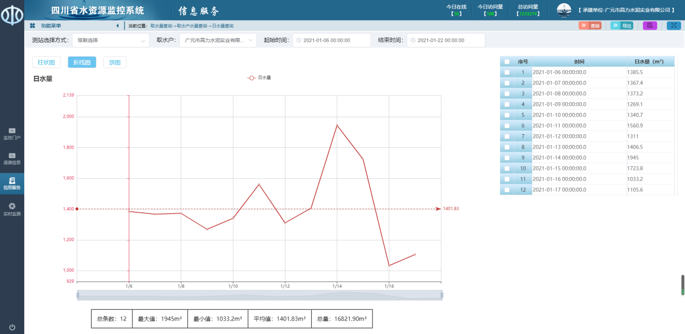
Task: Switch to the 饼图 chart tab
Action: pos(114,62)
